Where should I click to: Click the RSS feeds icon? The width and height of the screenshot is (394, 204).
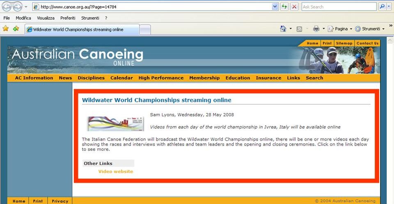(299, 29)
